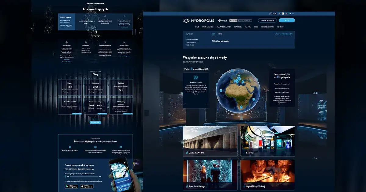Click the Hydropolis logo icon
Image resolution: width=366 pixels, height=192 pixels.
(x=186, y=20)
